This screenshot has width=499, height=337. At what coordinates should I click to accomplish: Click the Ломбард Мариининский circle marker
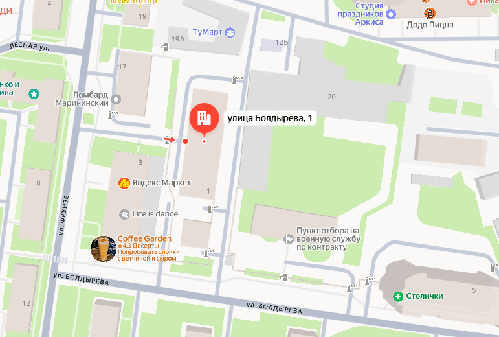(x=116, y=100)
